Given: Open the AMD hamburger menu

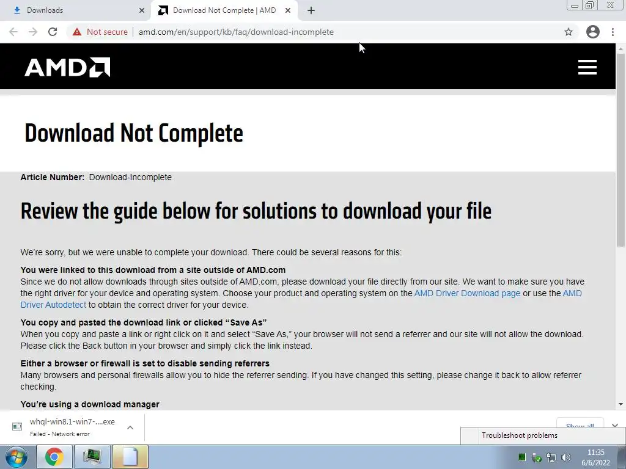Looking at the screenshot, I should 587,67.
